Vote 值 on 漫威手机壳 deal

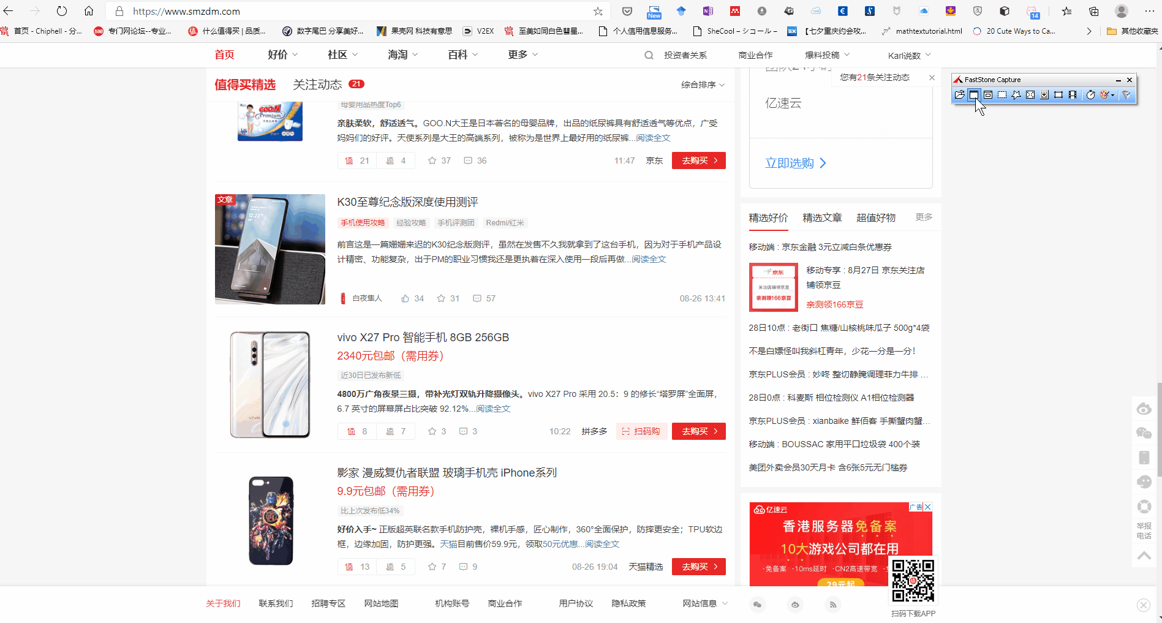pyautogui.click(x=357, y=567)
